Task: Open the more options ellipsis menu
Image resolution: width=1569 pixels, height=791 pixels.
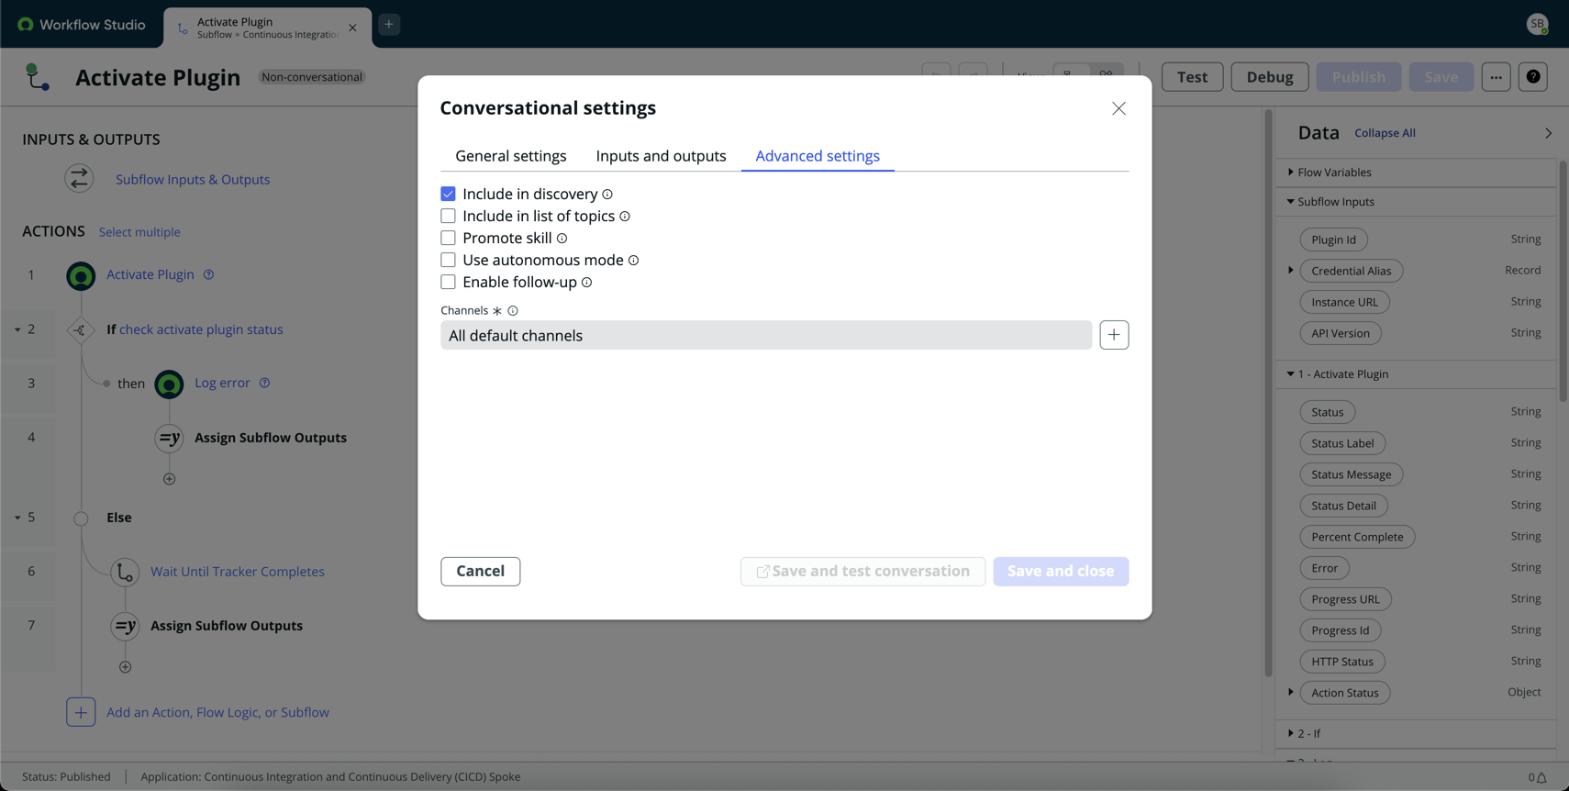Action: (1496, 77)
